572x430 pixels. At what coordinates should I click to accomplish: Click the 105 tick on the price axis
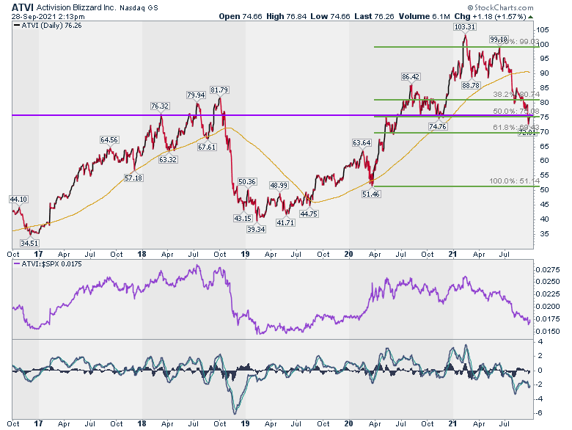point(543,30)
